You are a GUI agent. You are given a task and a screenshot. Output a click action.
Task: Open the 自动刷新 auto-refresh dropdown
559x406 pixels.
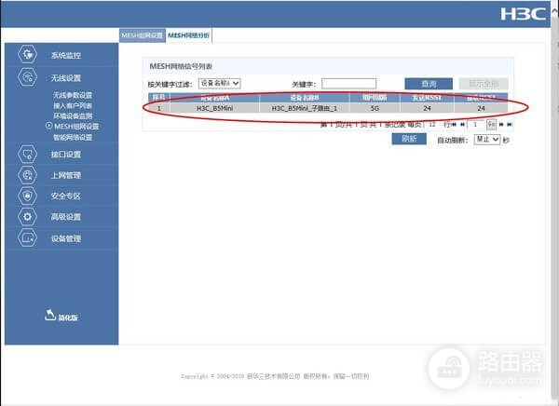487,139
